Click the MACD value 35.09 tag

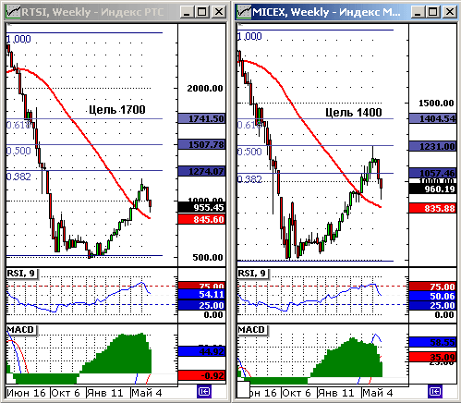pos(432,357)
